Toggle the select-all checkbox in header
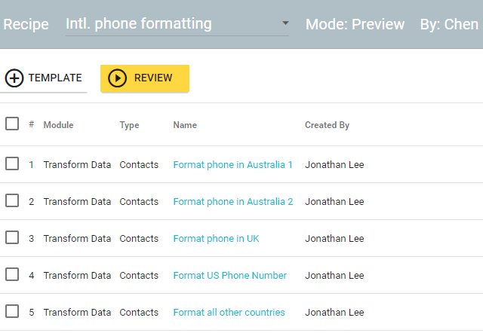Screen dimensions: 483x333 pos(12,124)
